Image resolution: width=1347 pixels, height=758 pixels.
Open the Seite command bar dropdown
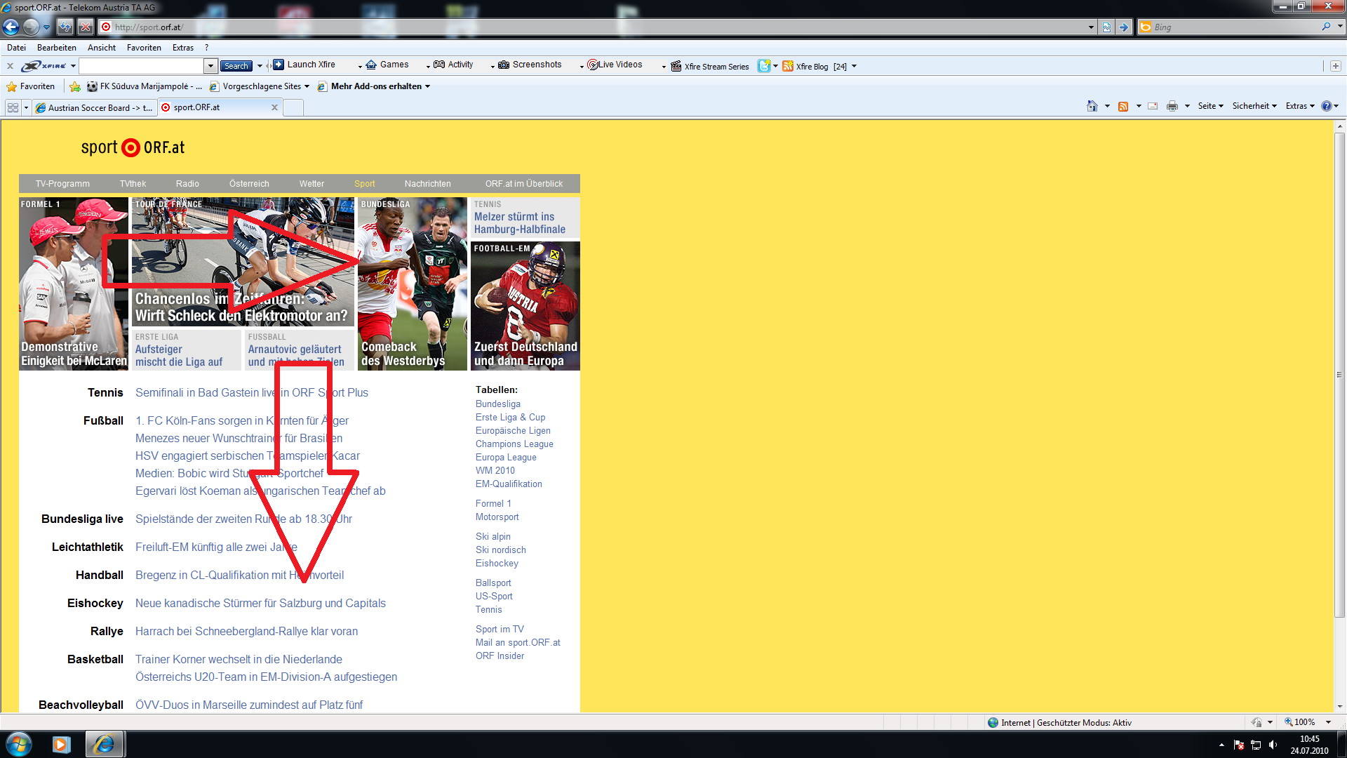click(x=1211, y=106)
